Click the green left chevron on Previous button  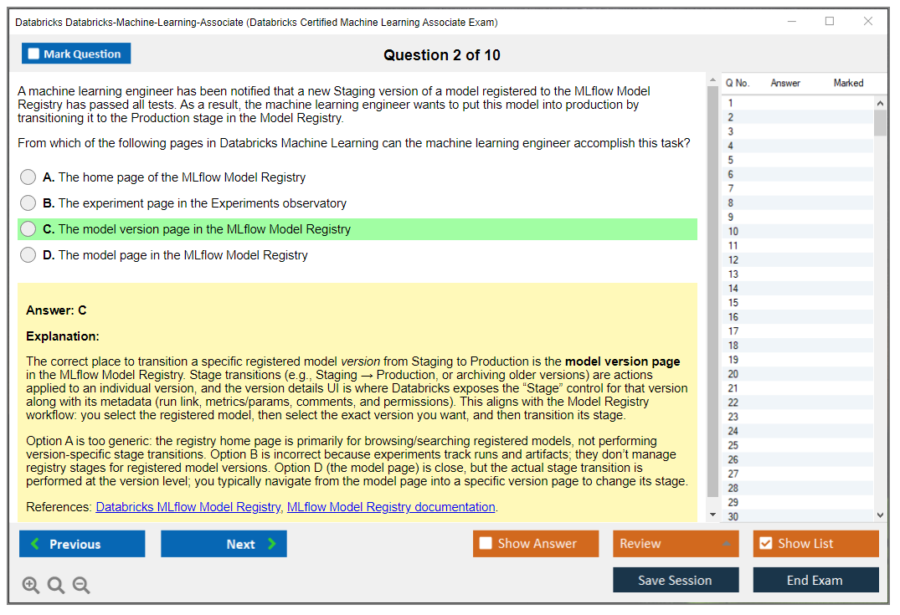point(33,543)
